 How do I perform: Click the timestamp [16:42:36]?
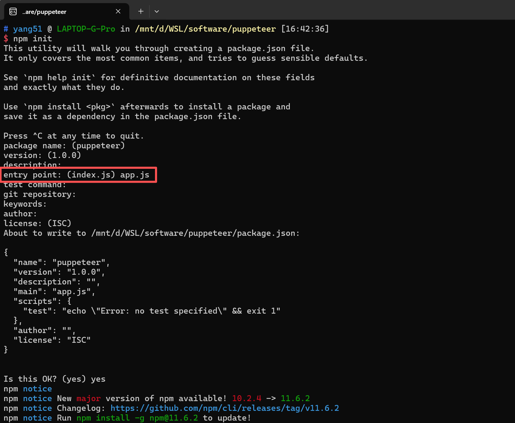(305, 29)
